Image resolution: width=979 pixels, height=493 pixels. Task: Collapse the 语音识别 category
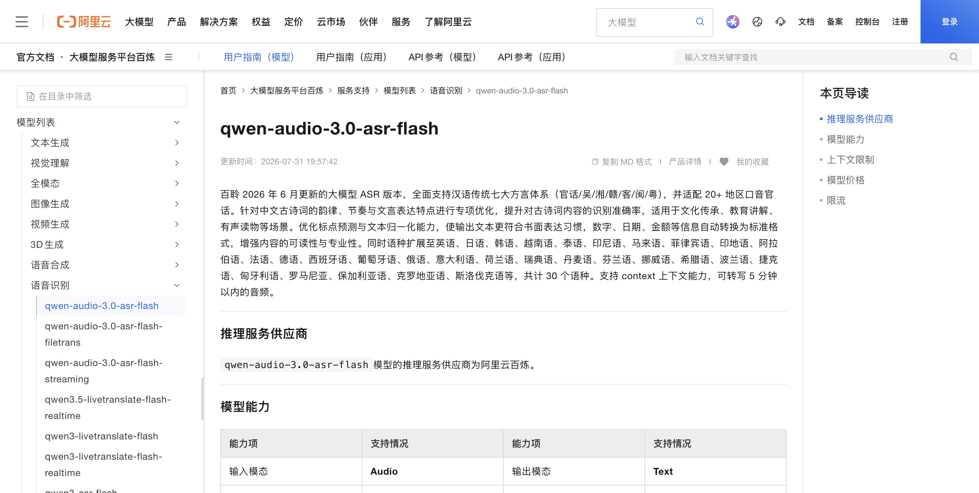pos(176,286)
